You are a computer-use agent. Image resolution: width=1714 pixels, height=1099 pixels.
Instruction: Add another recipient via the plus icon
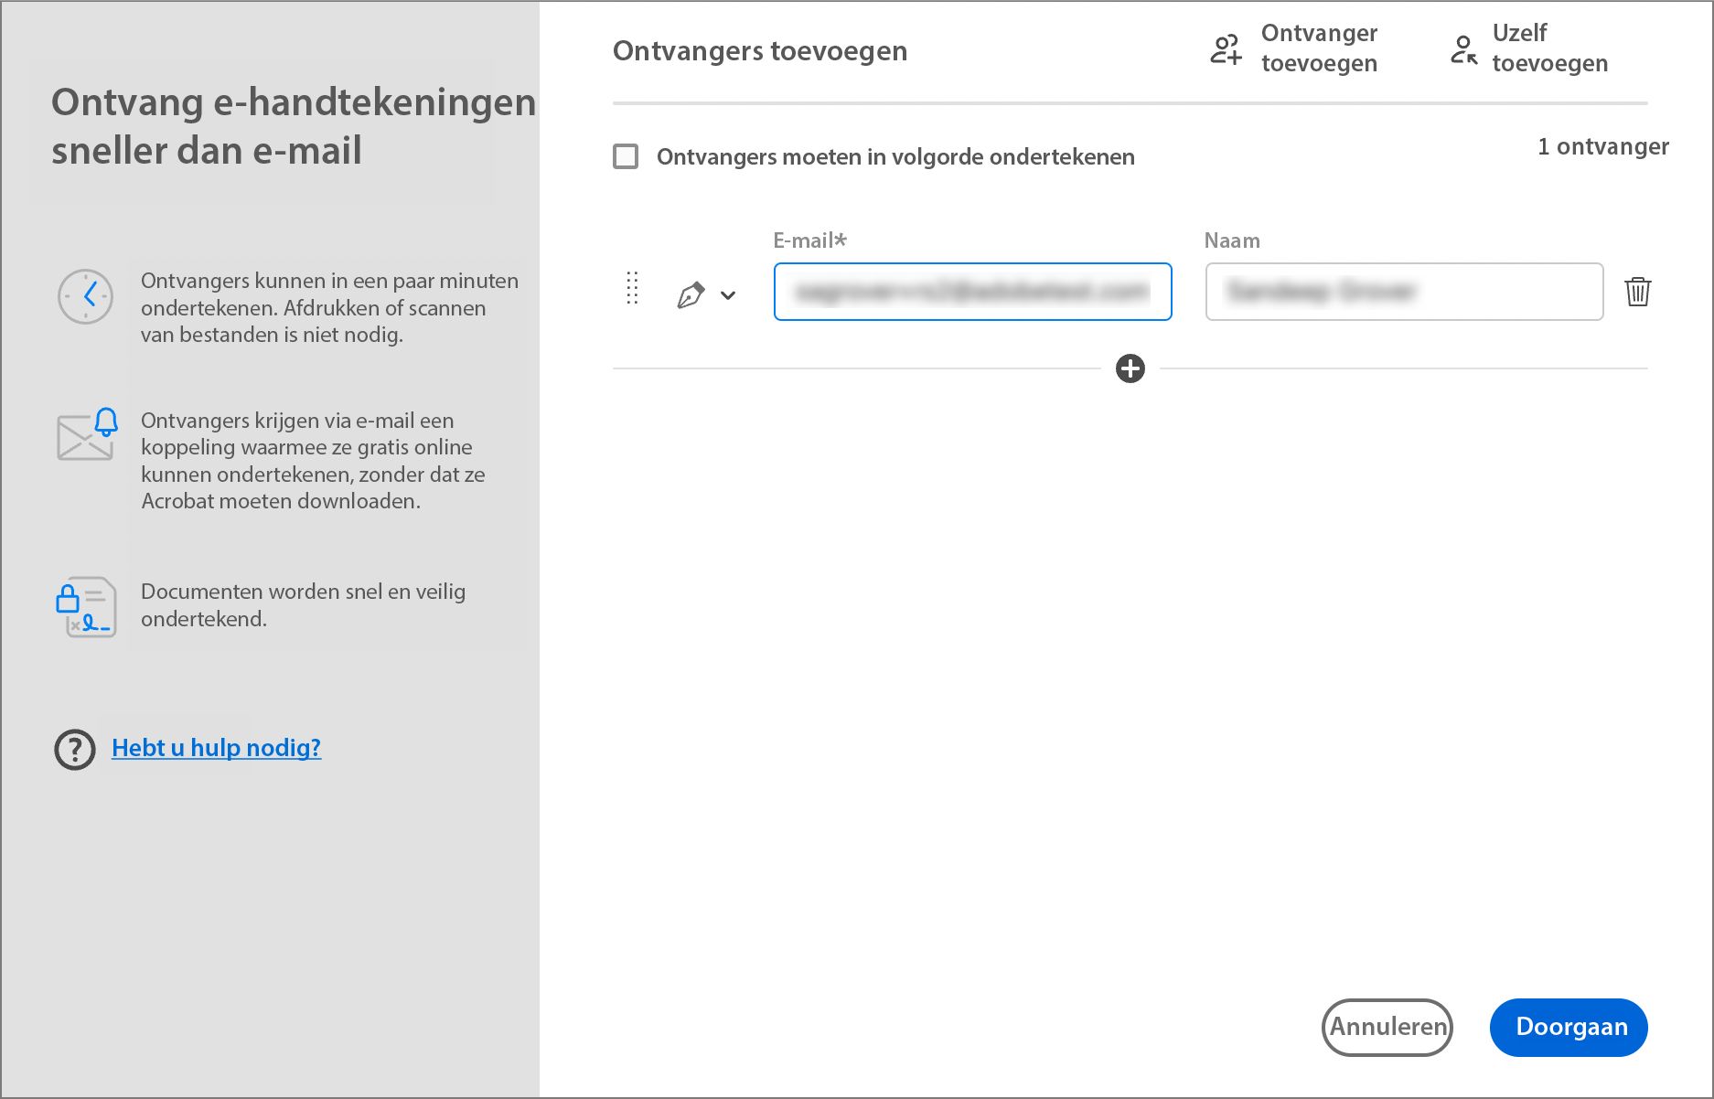1130,368
